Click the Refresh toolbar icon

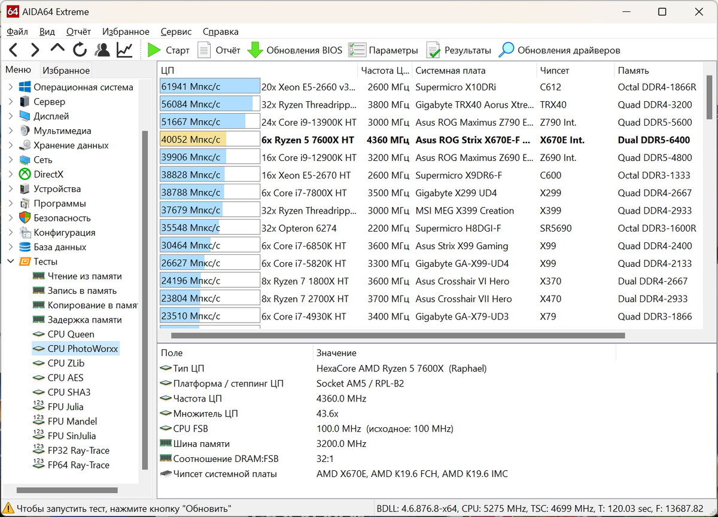pos(80,50)
